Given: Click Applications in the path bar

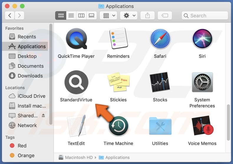Looking at the screenshot, I should click(x=114, y=158).
